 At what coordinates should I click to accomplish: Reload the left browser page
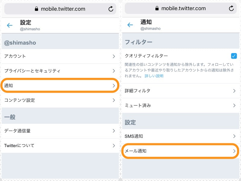[x=111, y=9]
